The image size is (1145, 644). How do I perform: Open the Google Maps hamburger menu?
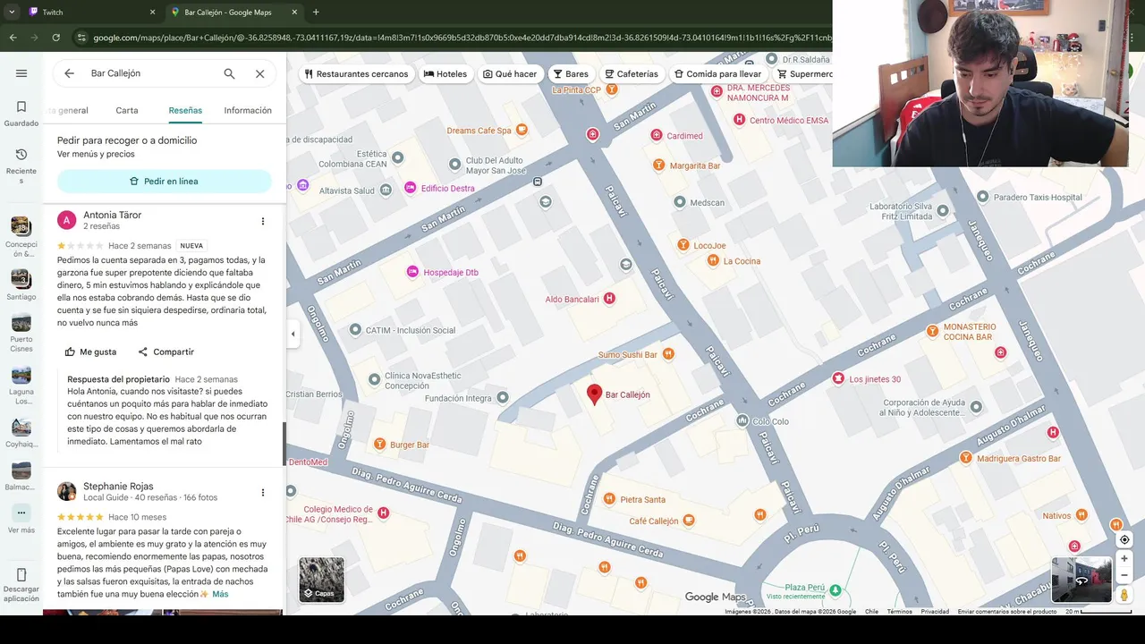21,73
